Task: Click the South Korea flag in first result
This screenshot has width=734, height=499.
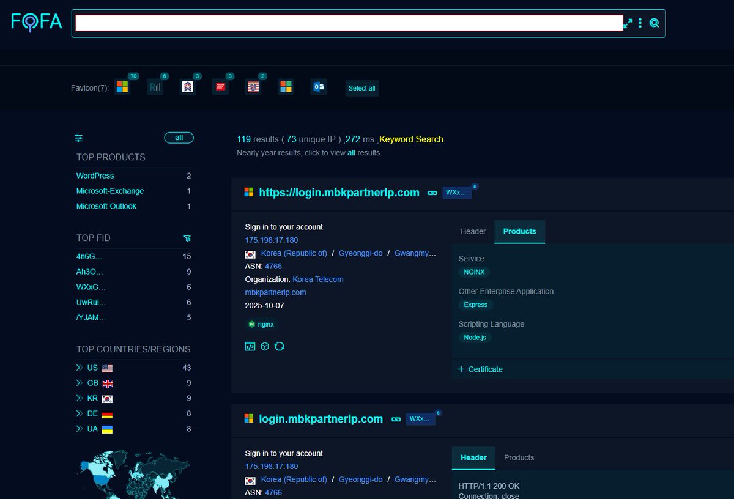Action: pyautogui.click(x=250, y=254)
